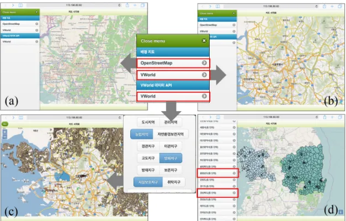Select 강원도 row in panel (d) list

coord(217,180)
